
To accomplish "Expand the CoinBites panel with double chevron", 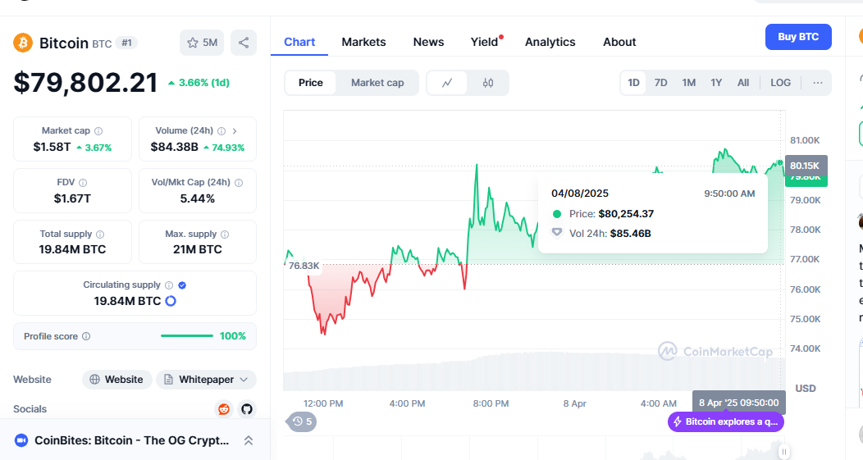I will (249, 441).
